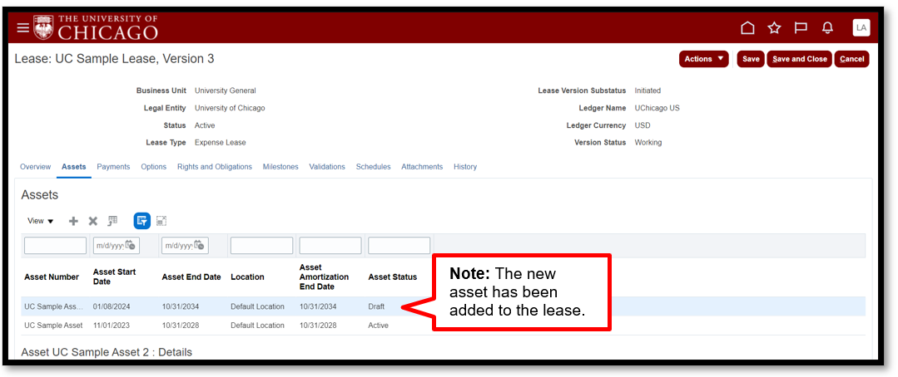Open the Options tab
Viewport: 898px width, 377px height.
point(153,167)
